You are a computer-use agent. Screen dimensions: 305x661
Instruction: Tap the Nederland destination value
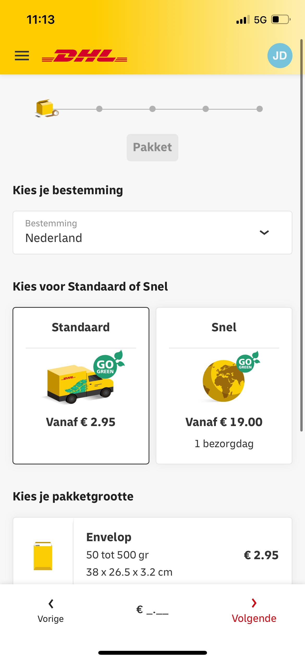54,238
